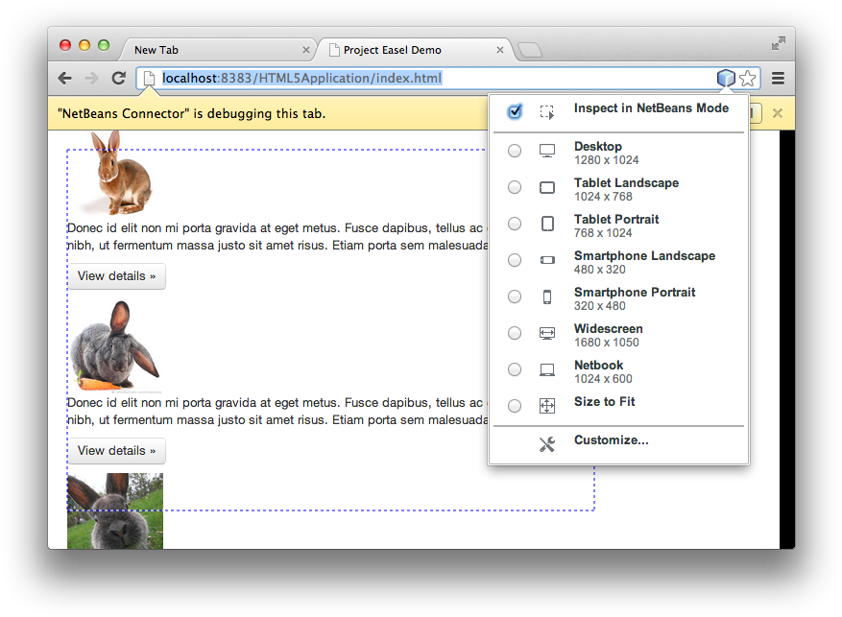Click the Smartphone Landscape device icon
The height and width of the screenshot is (617, 842).
click(x=547, y=260)
